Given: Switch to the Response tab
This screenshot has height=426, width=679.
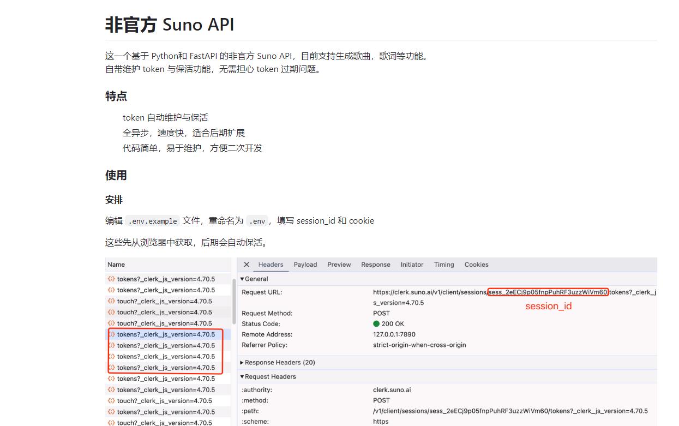Looking at the screenshot, I should (376, 265).
